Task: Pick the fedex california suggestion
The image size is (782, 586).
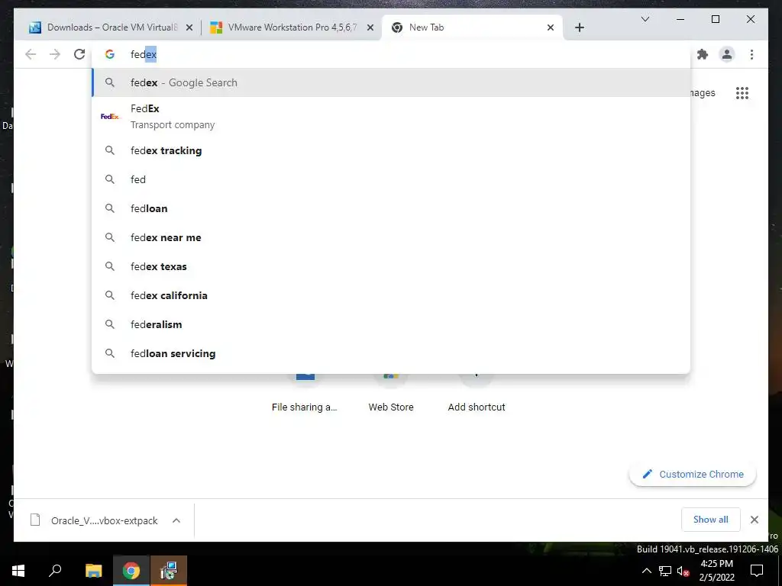Action: [392, 295]
